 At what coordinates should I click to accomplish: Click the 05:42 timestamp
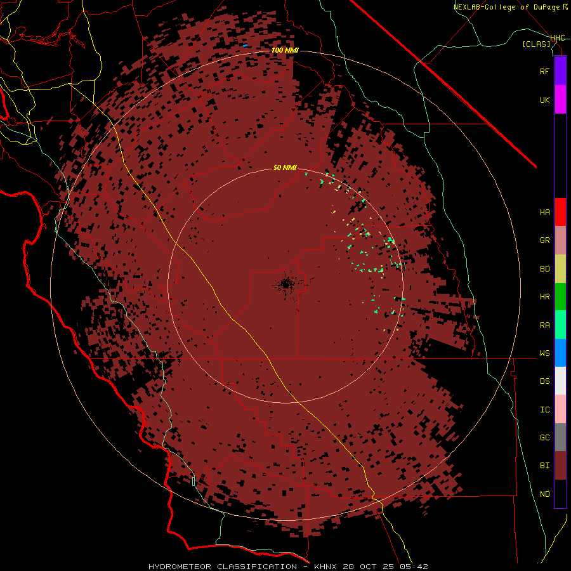[x=413, y=567]
